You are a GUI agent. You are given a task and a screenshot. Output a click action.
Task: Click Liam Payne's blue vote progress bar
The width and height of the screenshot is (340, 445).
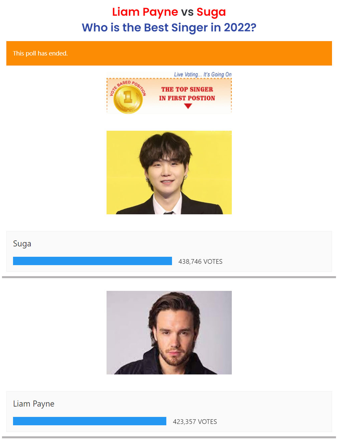tap(90, 421)
